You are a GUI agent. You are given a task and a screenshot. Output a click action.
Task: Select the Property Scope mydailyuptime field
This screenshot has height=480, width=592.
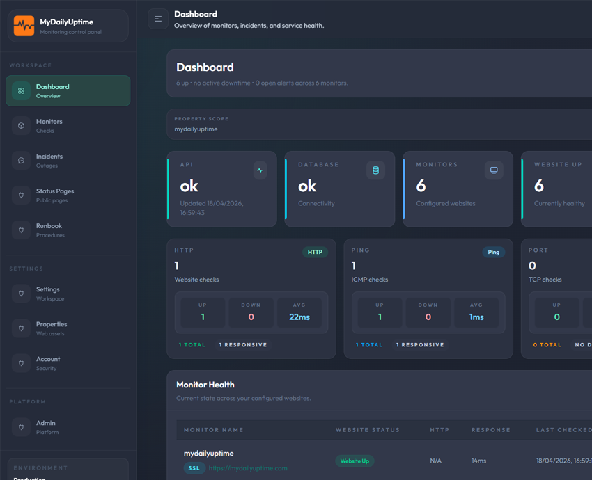[x=380, y=125]
